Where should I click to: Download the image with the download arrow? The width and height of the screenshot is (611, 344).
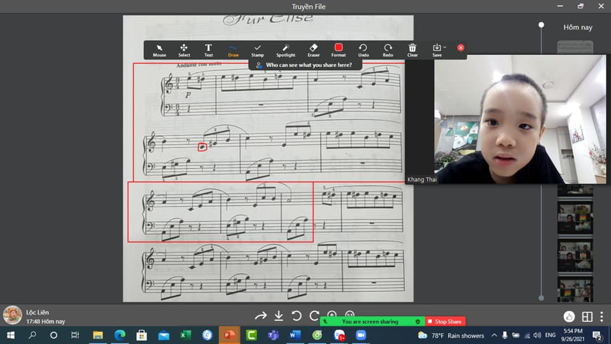click(x=279, y=315)
